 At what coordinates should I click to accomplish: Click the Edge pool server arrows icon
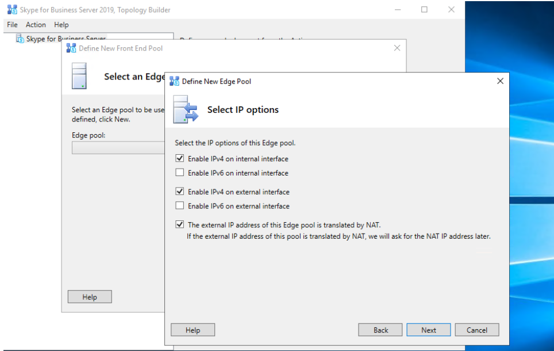(x=186, y=109)
